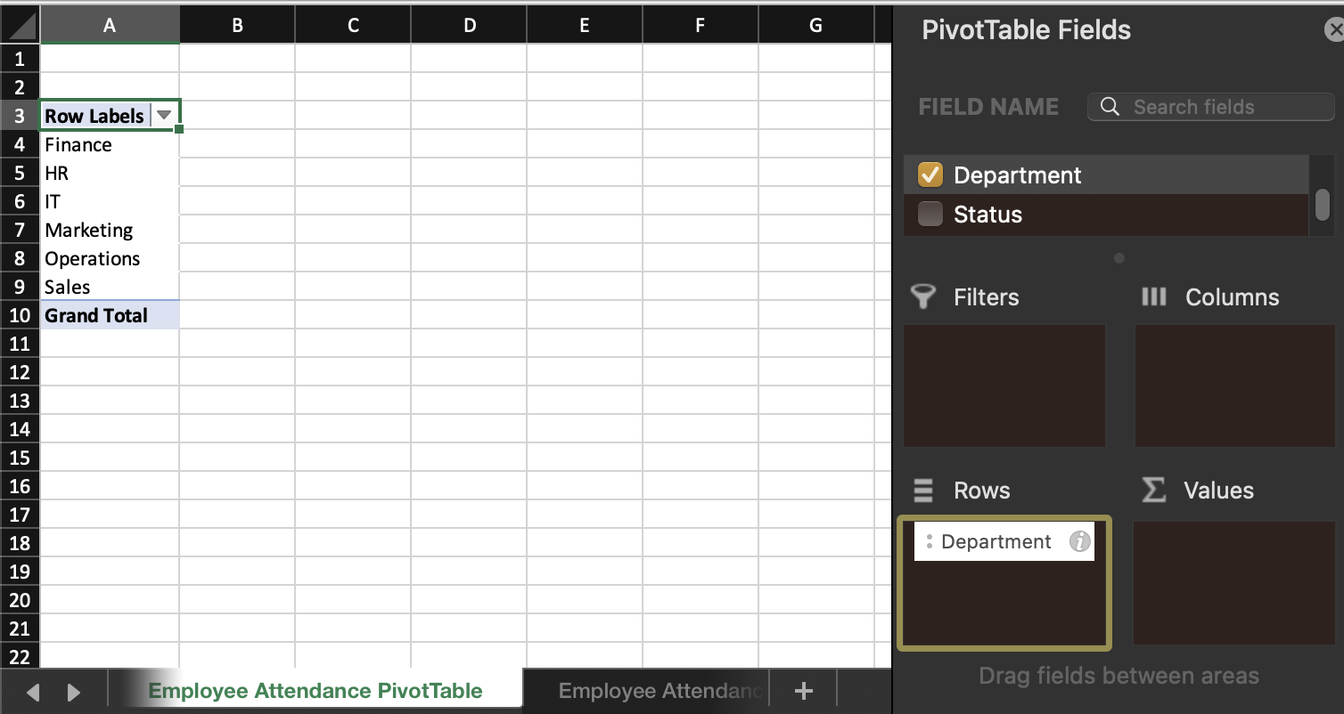
Task: Click the field list scrollbar thumb
Action: point(1323,205)
